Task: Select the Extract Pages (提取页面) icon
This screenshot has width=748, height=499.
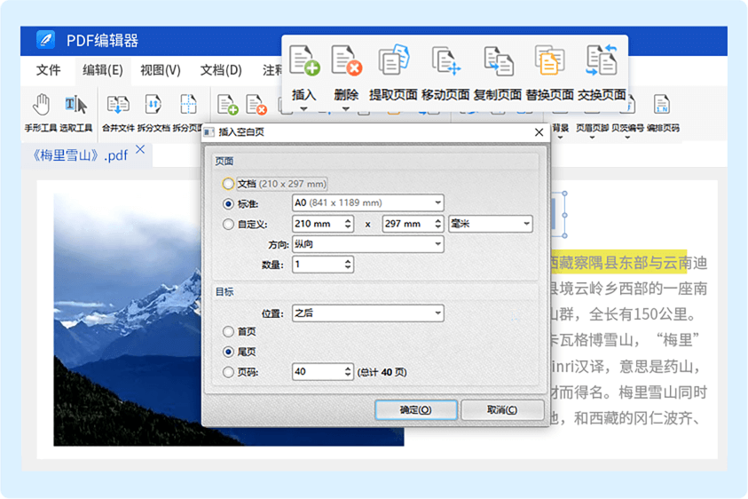Action: pos(394,61)
